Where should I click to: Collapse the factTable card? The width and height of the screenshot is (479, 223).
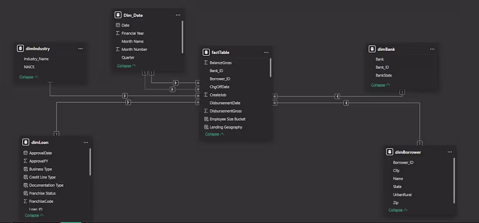pos(214,134)
